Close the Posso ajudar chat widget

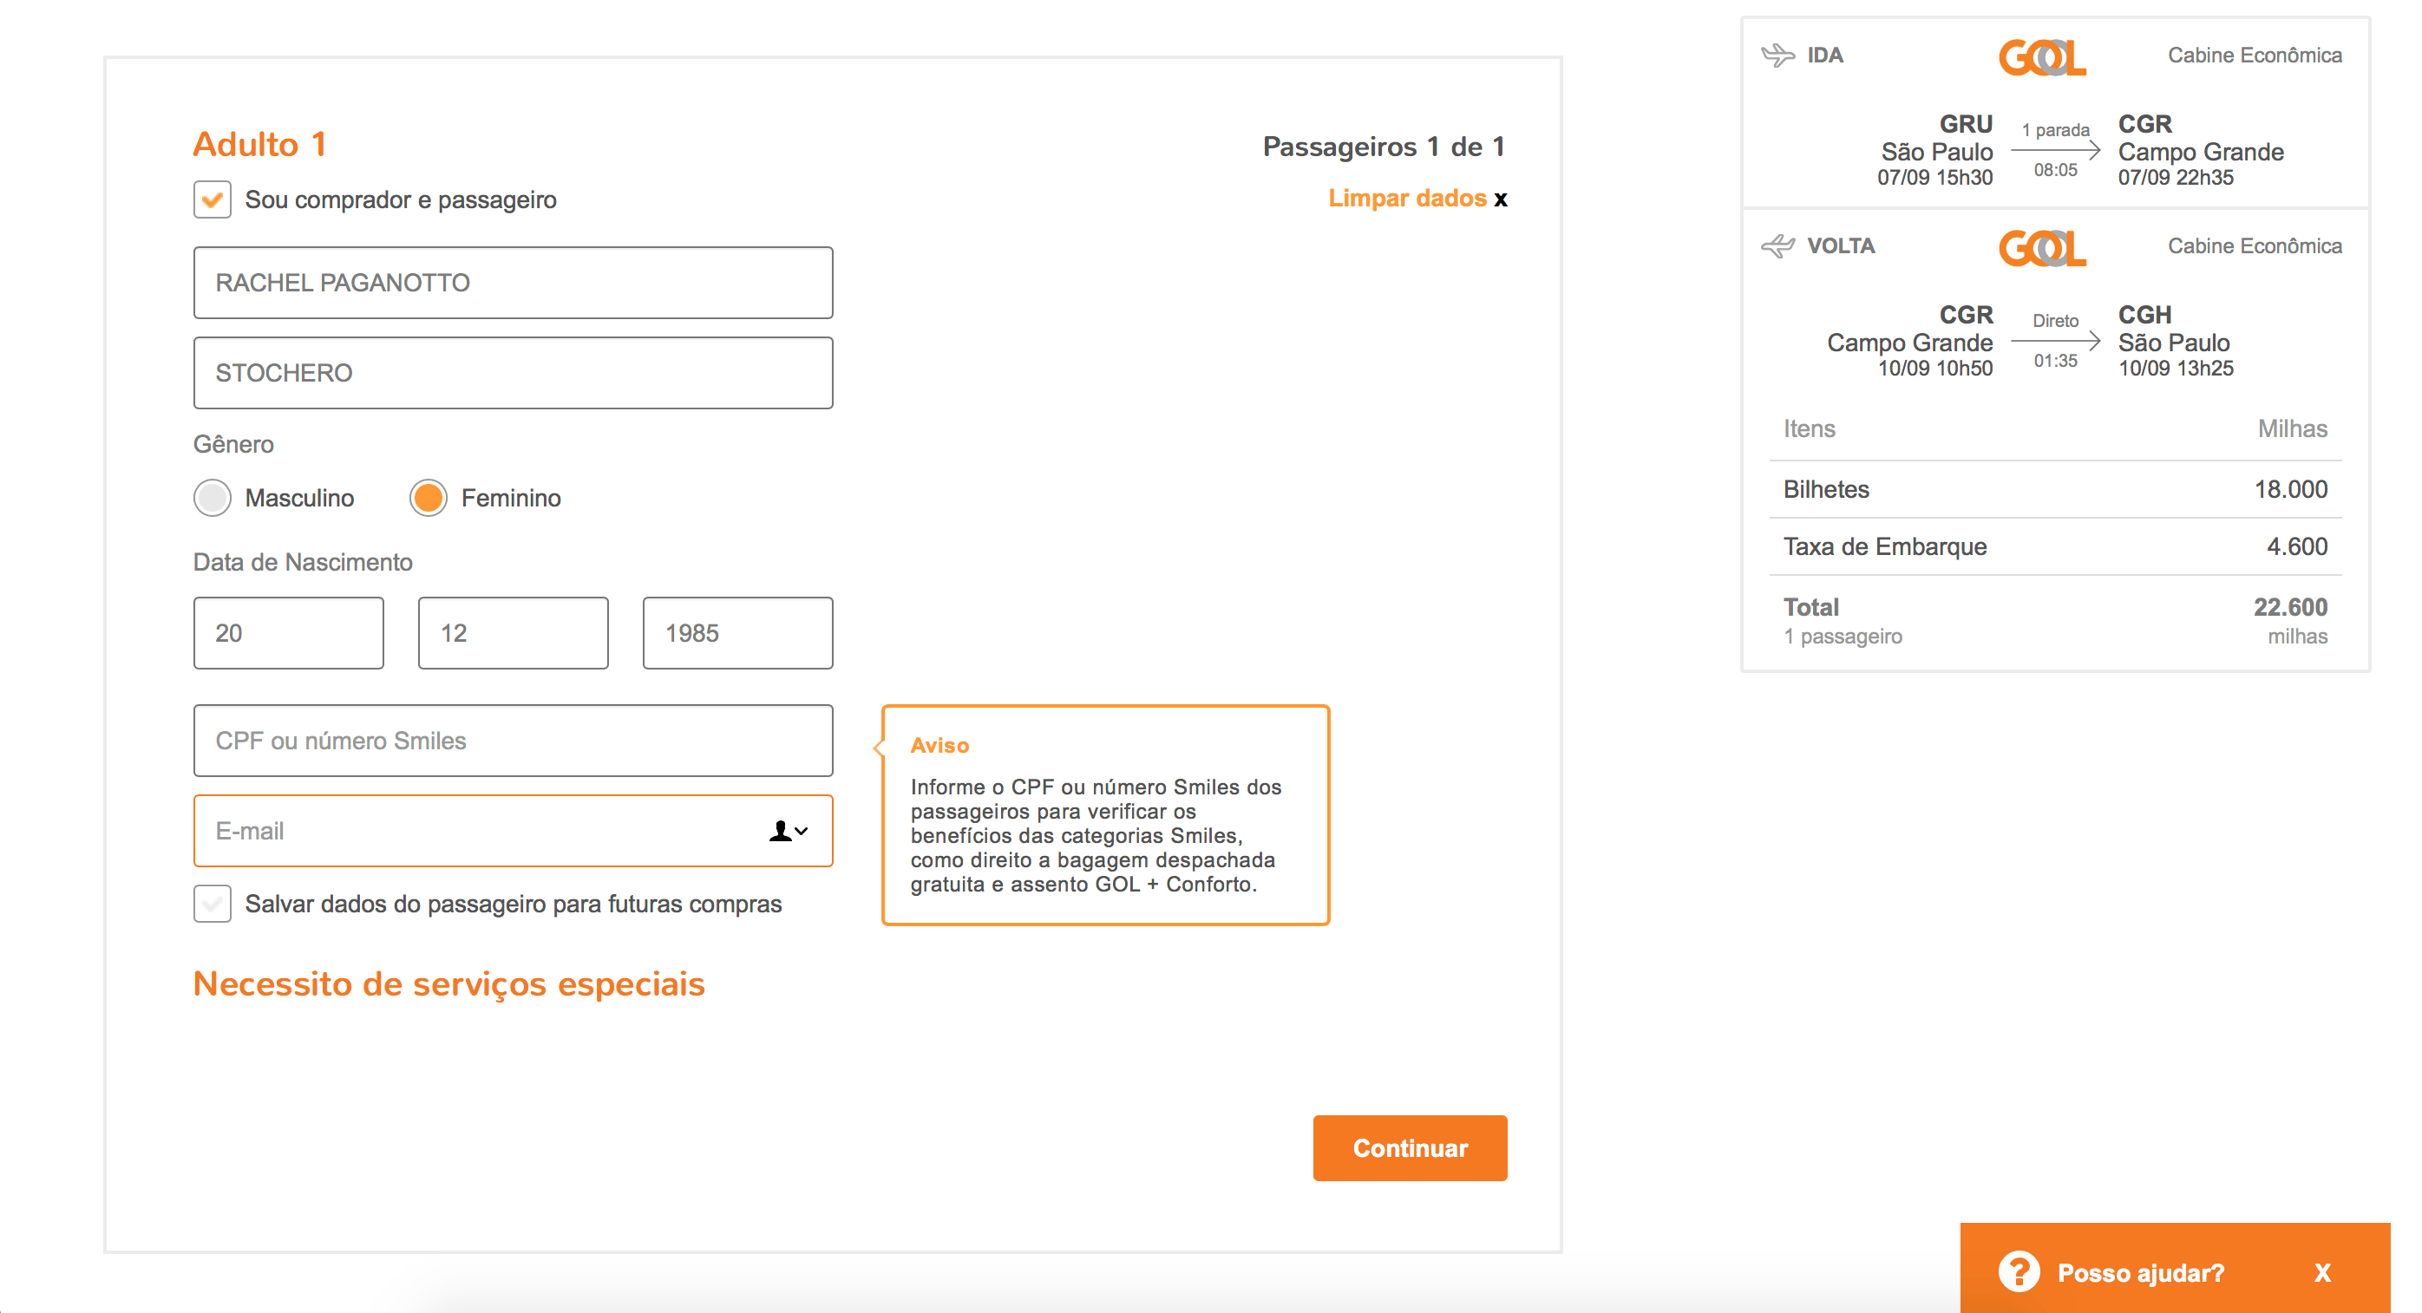point(2322,1272)
